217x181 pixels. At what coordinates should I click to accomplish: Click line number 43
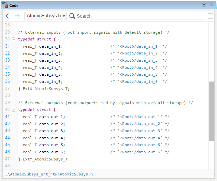click(7, 131)
